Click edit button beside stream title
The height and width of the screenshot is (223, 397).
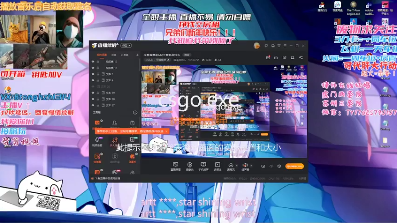click(x=187, y=55)
